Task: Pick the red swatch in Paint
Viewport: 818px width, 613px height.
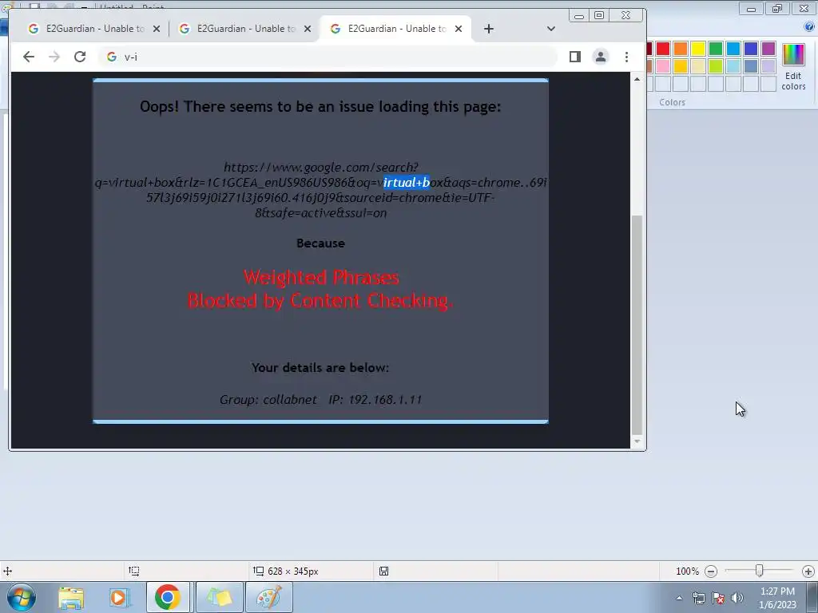Action: click(663, 49)
